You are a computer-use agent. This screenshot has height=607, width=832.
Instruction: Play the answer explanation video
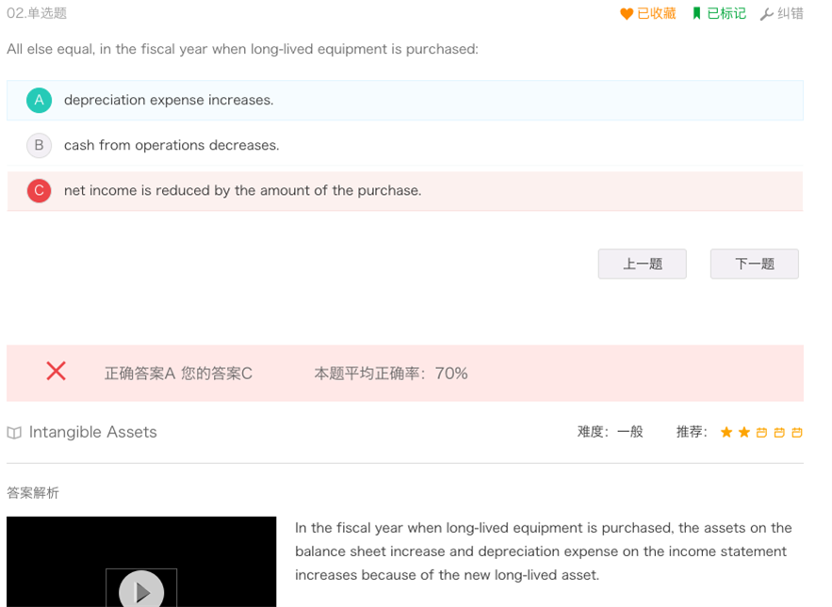(141, 591)
